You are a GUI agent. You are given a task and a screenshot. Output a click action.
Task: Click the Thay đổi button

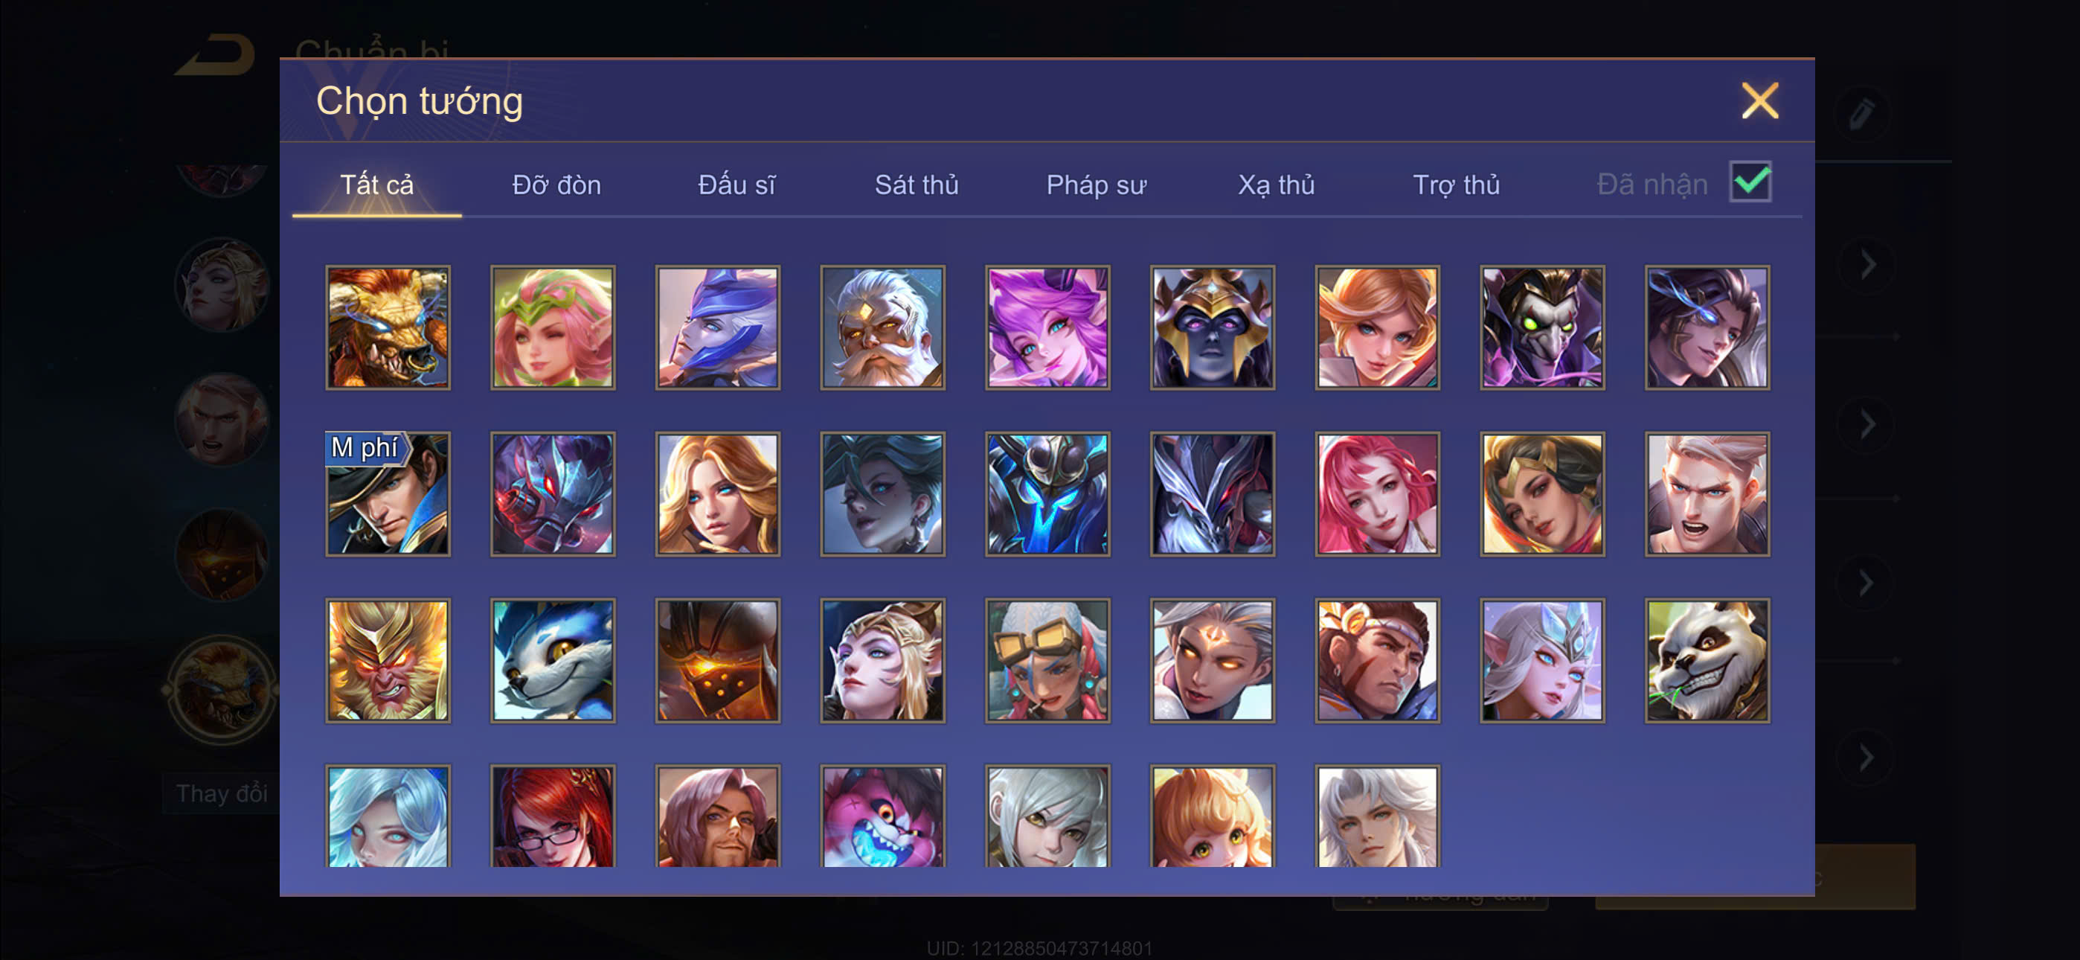click(x=221, y=793)
